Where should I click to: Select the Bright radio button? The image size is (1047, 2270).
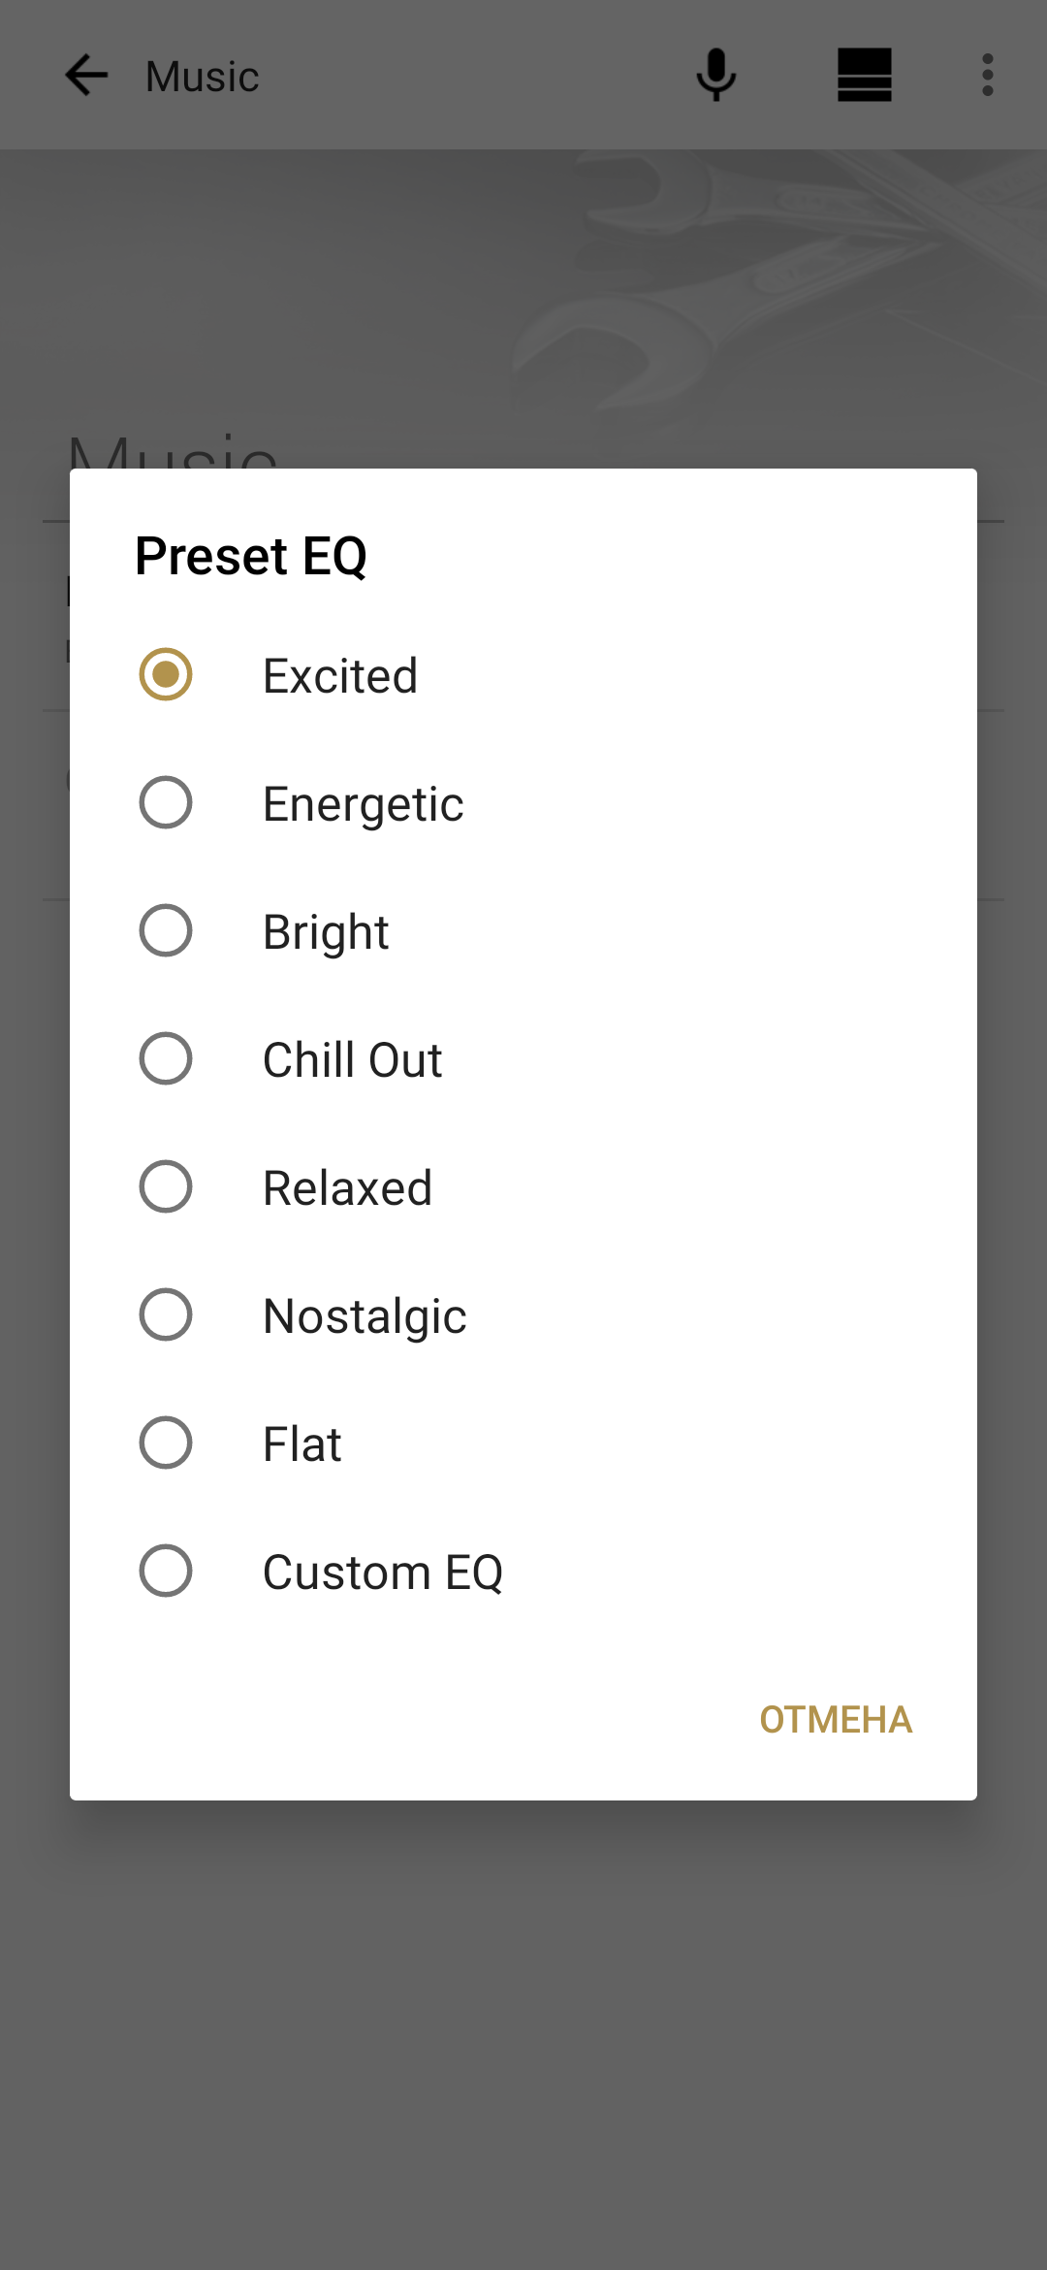(166, 930)
